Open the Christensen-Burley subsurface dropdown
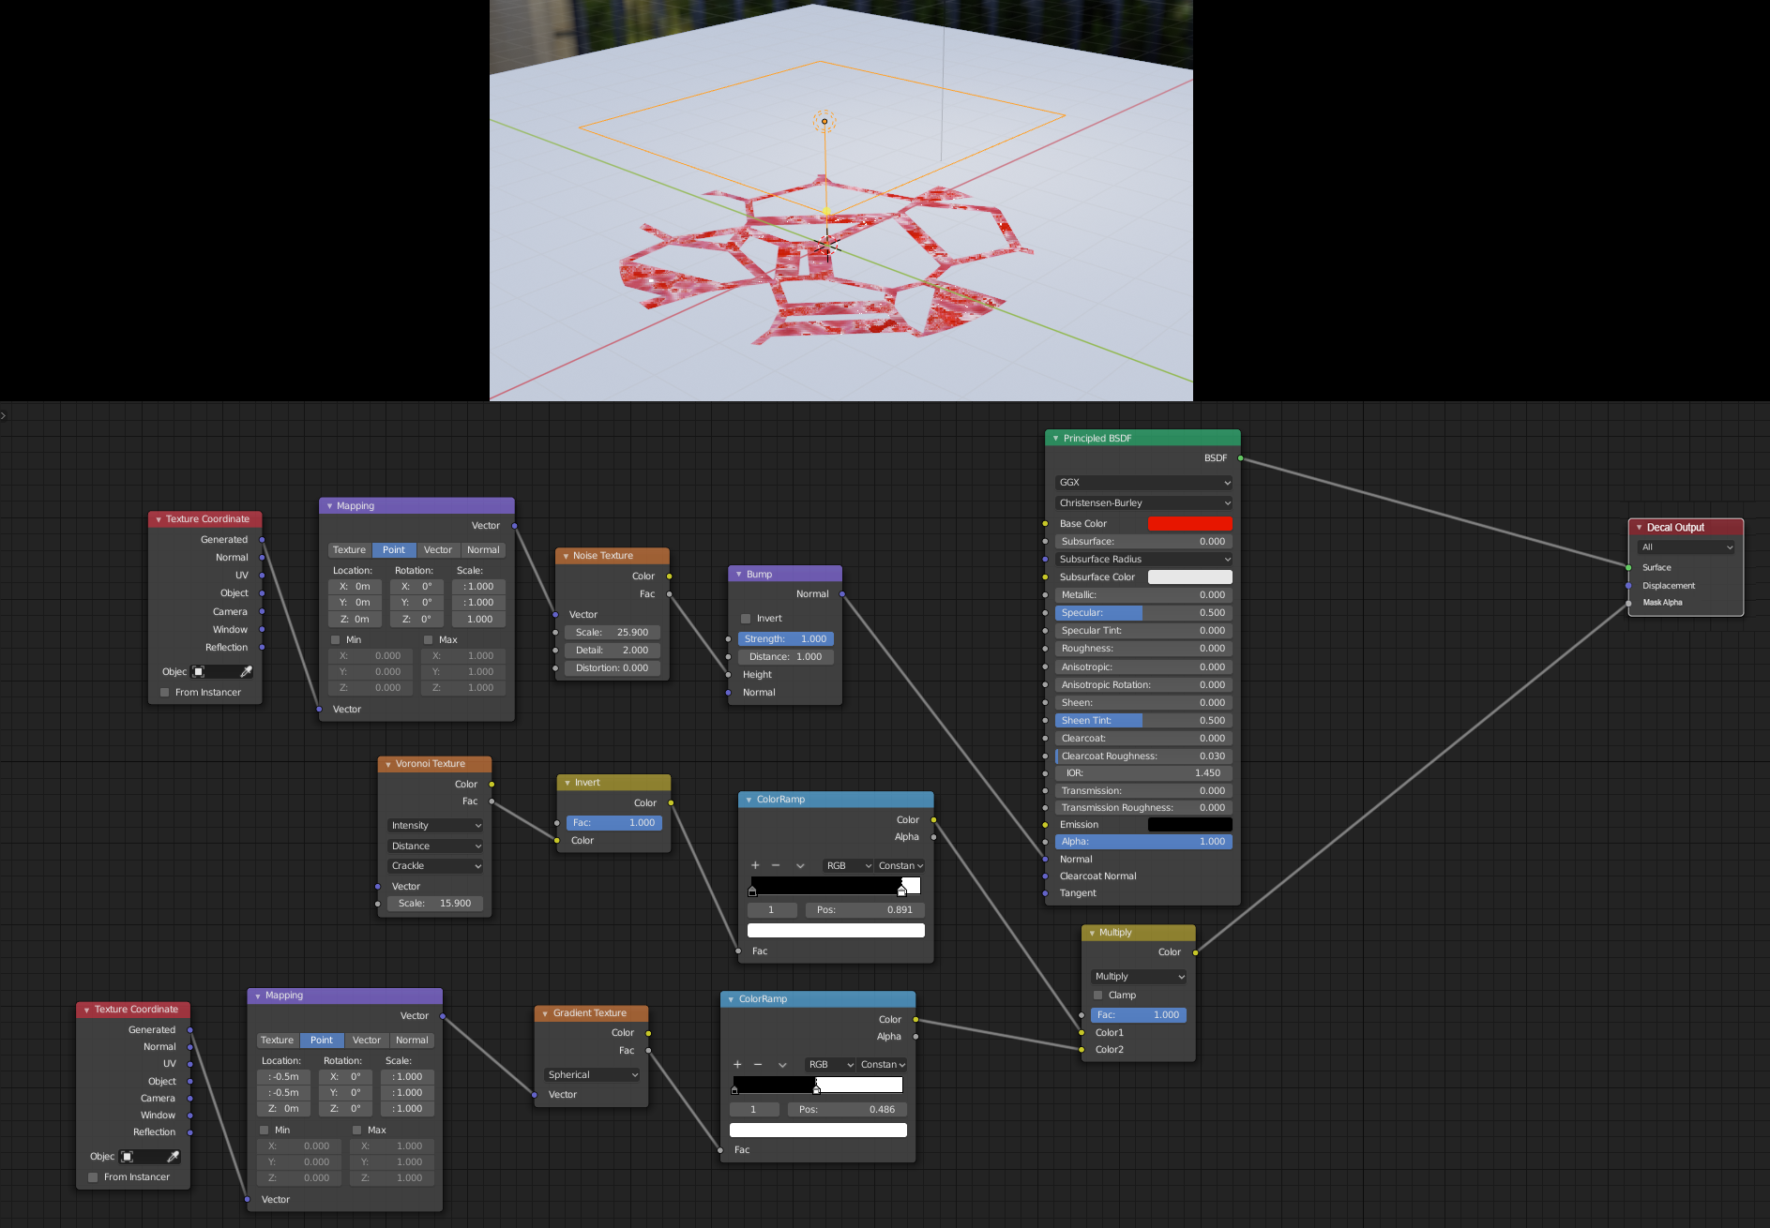Screen dimensions: 1770x1228 pos(1143,503)
